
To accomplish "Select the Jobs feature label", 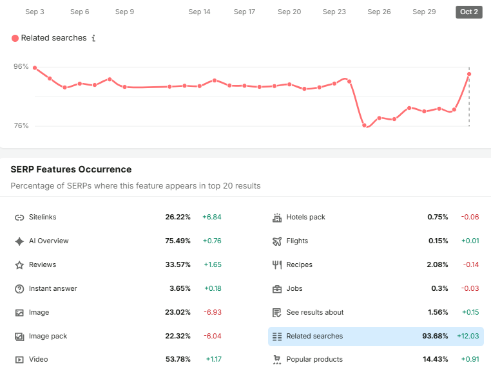I will tap(294, 288).
